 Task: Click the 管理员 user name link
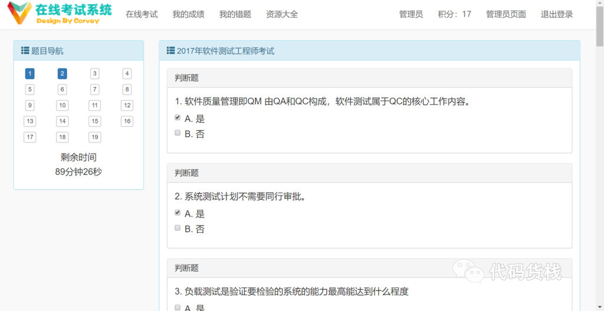pos(411,15)
